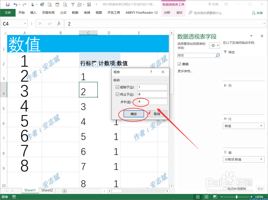Click the blue line chart icon

[79, 5]
